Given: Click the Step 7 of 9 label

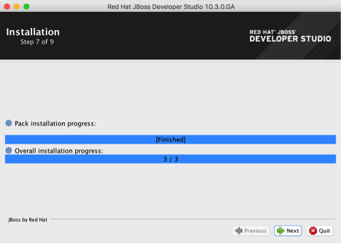Looking at the screenshot, I should coord(37,42).
